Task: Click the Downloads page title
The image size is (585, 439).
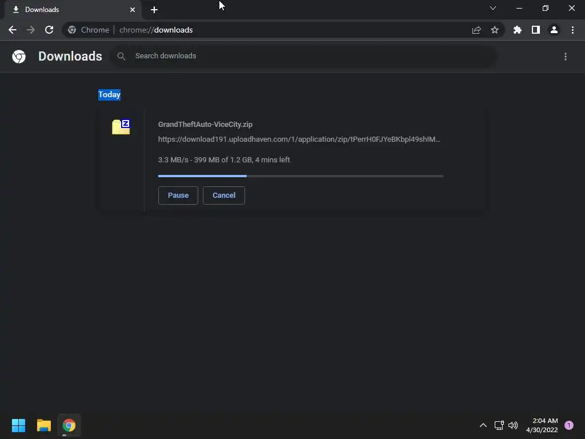Action: 70,56
